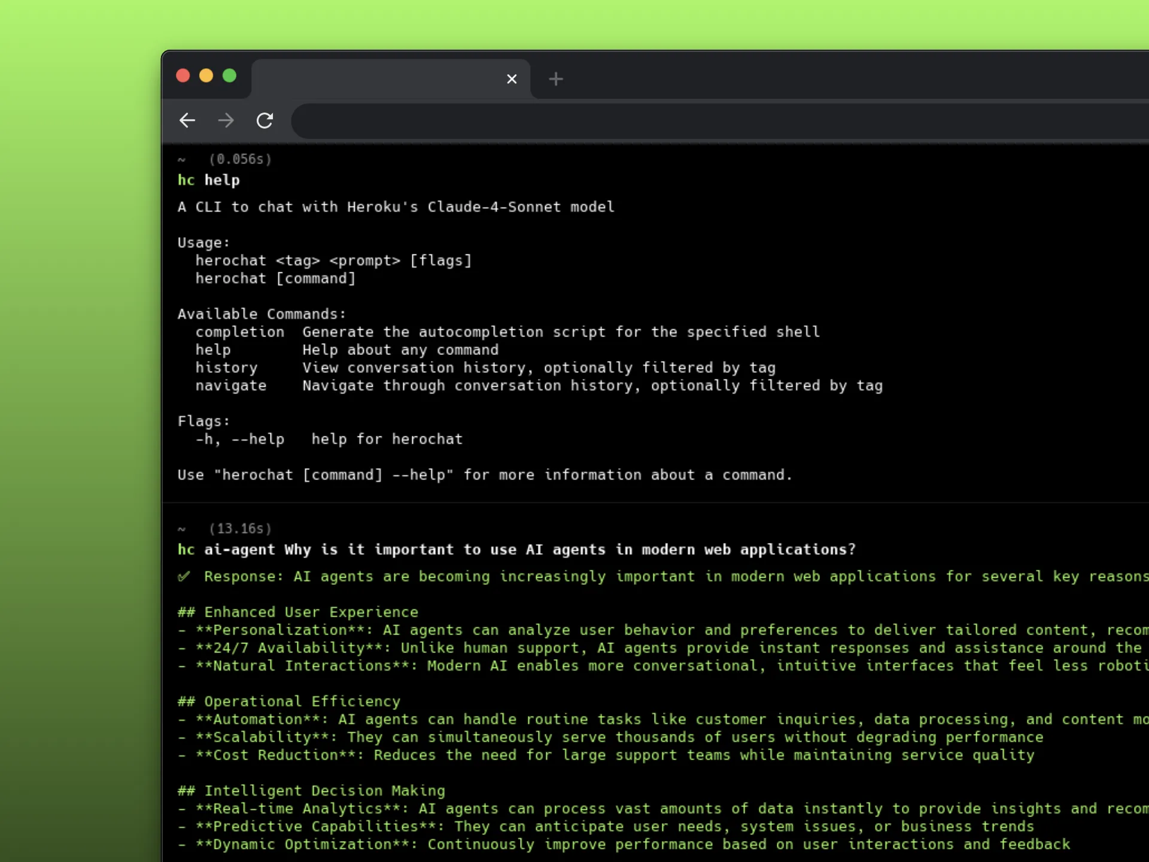The width and height of the screenshot is (1149, 862).
Task: Click the browser tab above the address bar
Action: (389, 78)
